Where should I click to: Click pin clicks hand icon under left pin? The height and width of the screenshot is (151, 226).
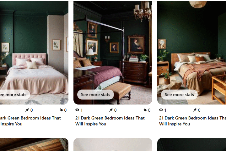pos(62,110)
